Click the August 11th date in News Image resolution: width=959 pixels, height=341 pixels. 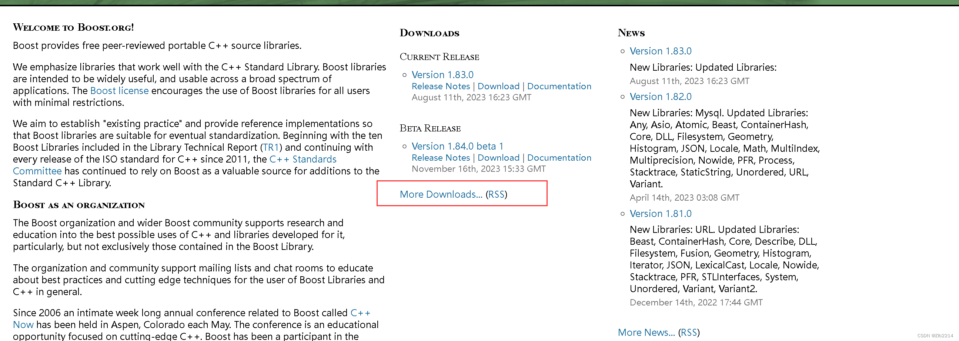click(x=689, y=81)
